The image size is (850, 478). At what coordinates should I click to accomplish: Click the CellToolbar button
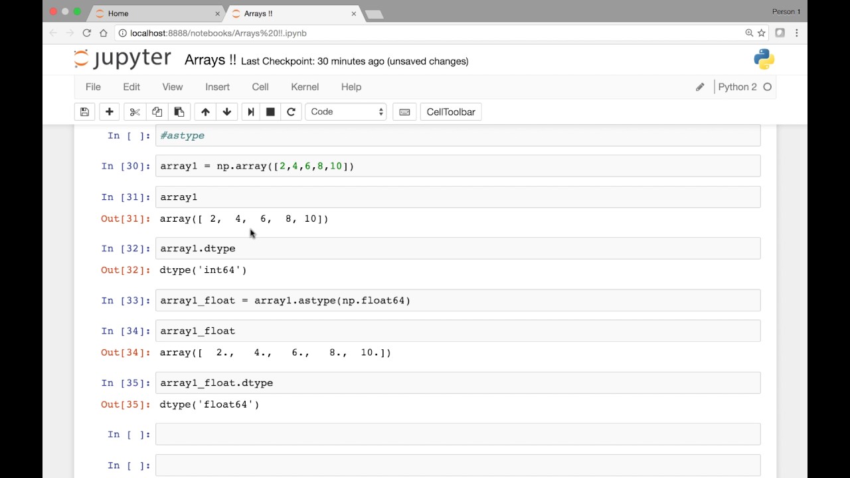tap(451, 112)
